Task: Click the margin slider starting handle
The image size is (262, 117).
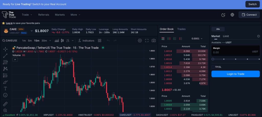Action: [213, 59]
